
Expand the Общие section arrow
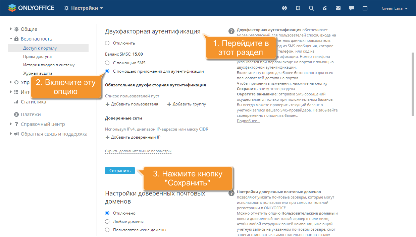click(x=11, y=29)
